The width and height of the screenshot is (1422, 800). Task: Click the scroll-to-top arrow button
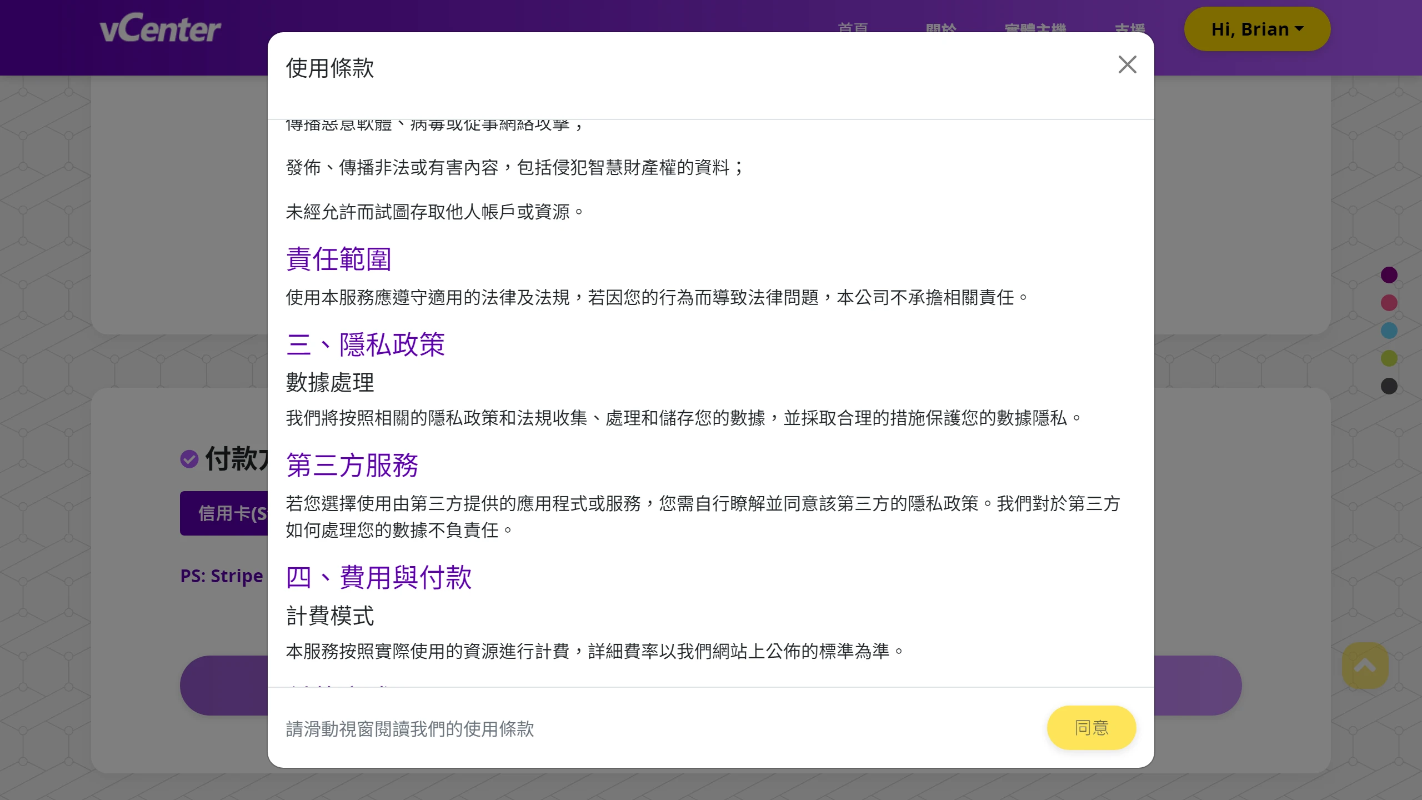[1365, 666]
